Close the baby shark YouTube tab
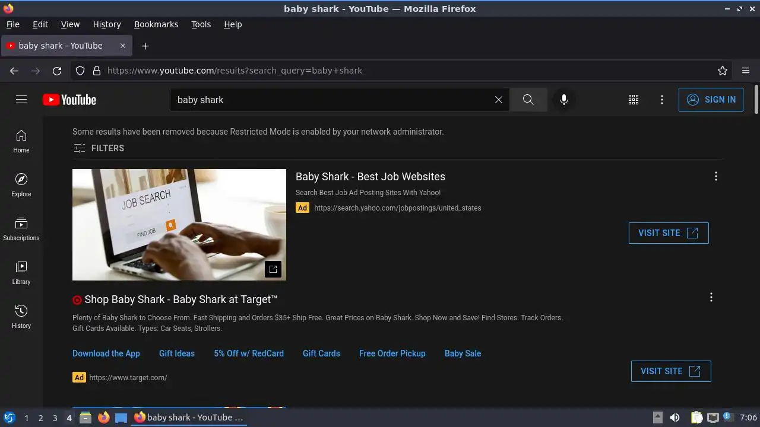This screenshot has height=427, width=760. click(123, 46)
